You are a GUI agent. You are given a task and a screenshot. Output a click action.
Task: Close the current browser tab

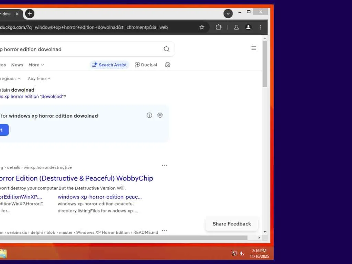coord(17,14)
